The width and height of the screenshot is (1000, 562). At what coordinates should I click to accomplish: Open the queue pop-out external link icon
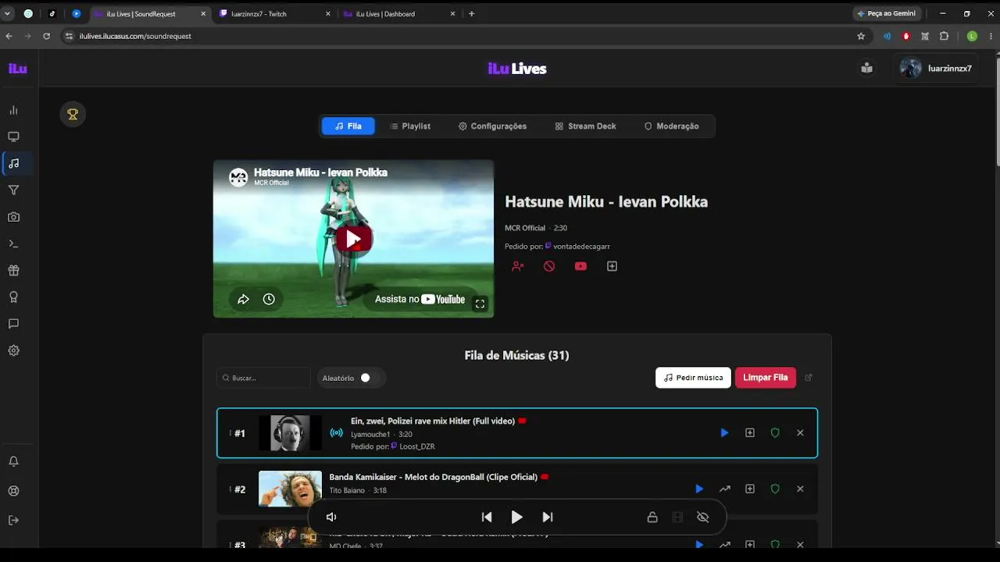click(809, 378)
